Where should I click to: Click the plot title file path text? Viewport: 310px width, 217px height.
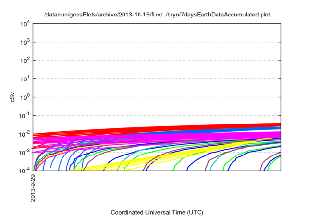pyautogui.click(x=157, y=15)
